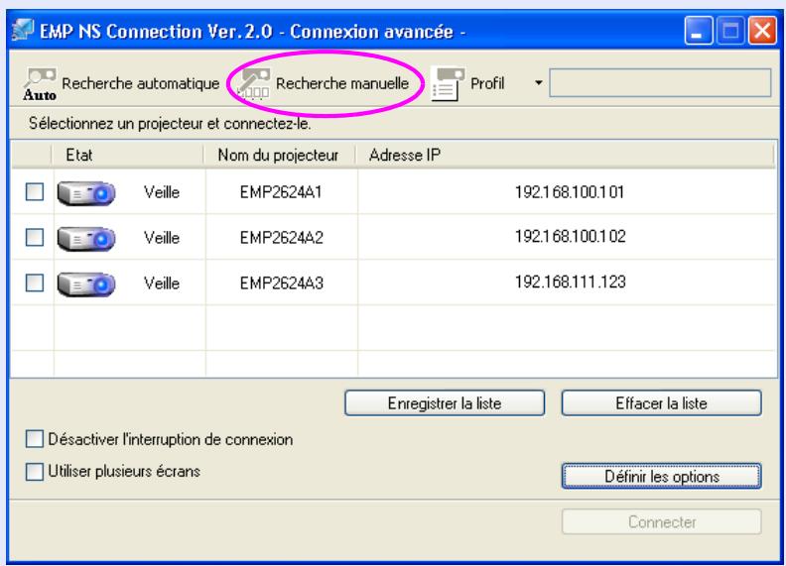Viewport: 786px width, 566px height.
Task: Click the Recherche automatique search icon
Action: point(40,84)
